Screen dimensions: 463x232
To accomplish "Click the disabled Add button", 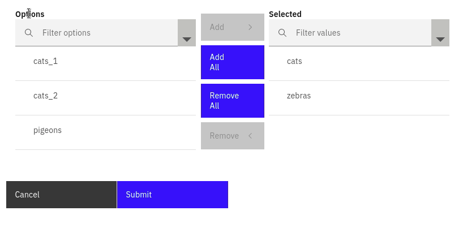I will tap(233, 27).
